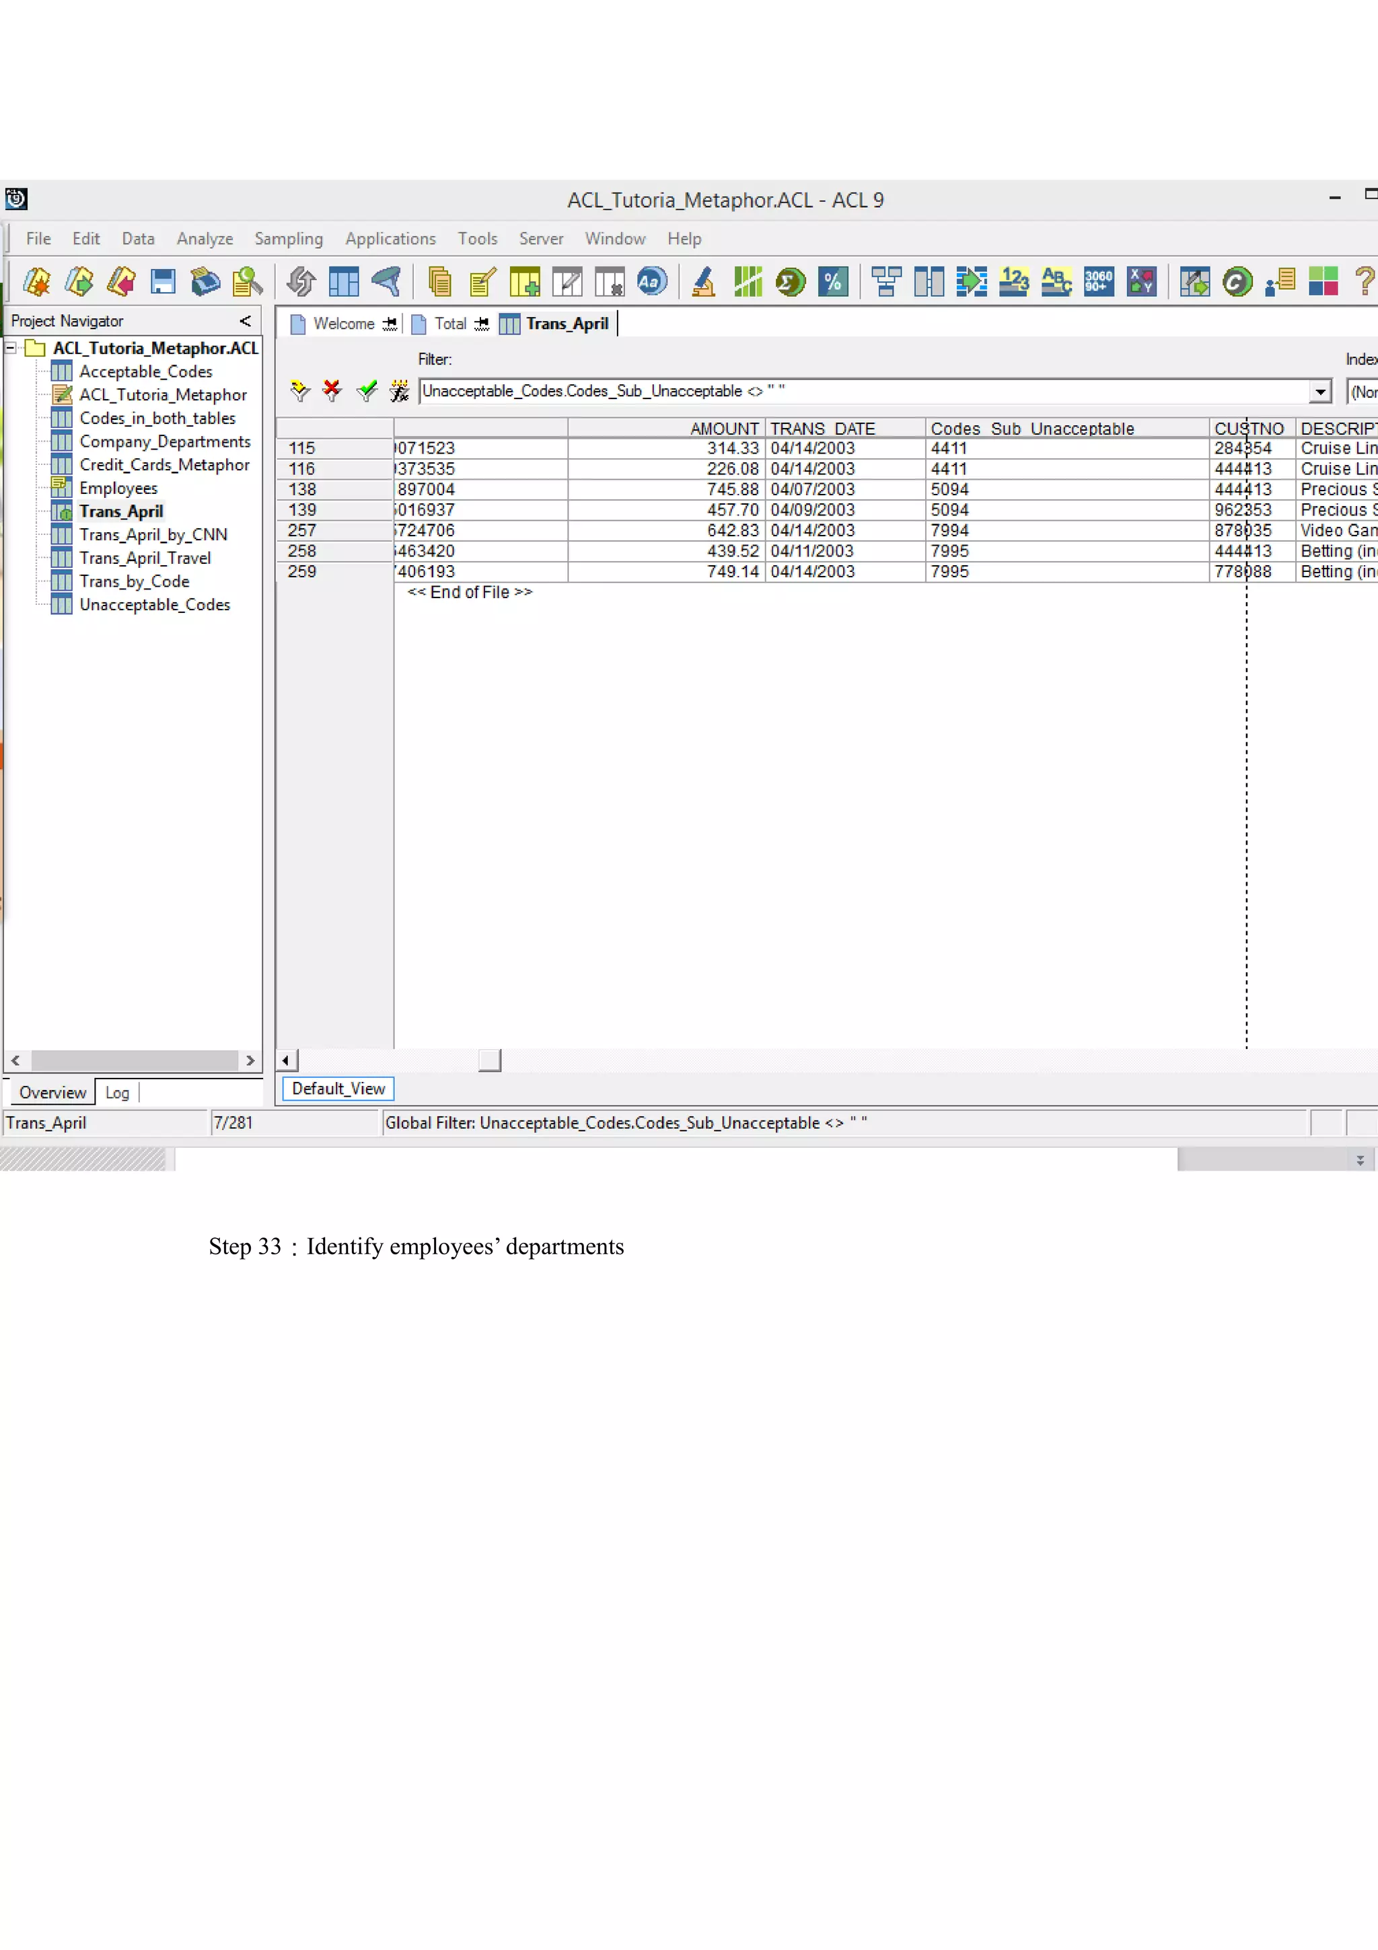Screen dimensions: 1378x1950
Task: Toggle the pin on the Total tab
Action: click(x=481, y=324)
